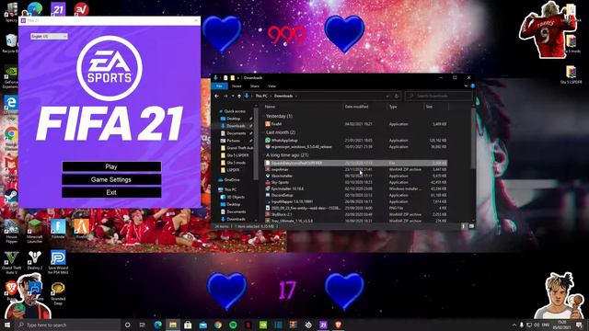Click Play in the FIFA 21 launcher
Screen dimensions: 589x331
click(x=111, y=166)
